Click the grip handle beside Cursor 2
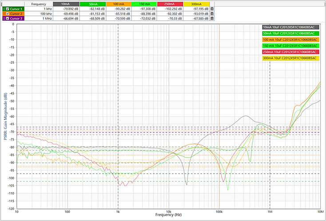 pyautogui.click(x=4, y=14)
